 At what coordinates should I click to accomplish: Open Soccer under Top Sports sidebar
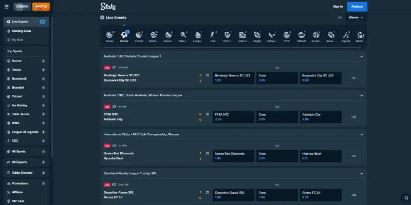pos(26,61)
